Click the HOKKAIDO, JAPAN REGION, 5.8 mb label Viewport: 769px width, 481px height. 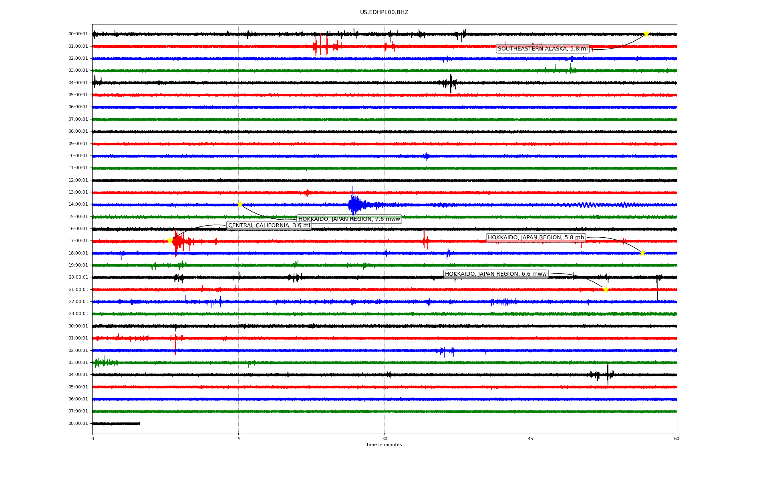(x=535, y=238)
